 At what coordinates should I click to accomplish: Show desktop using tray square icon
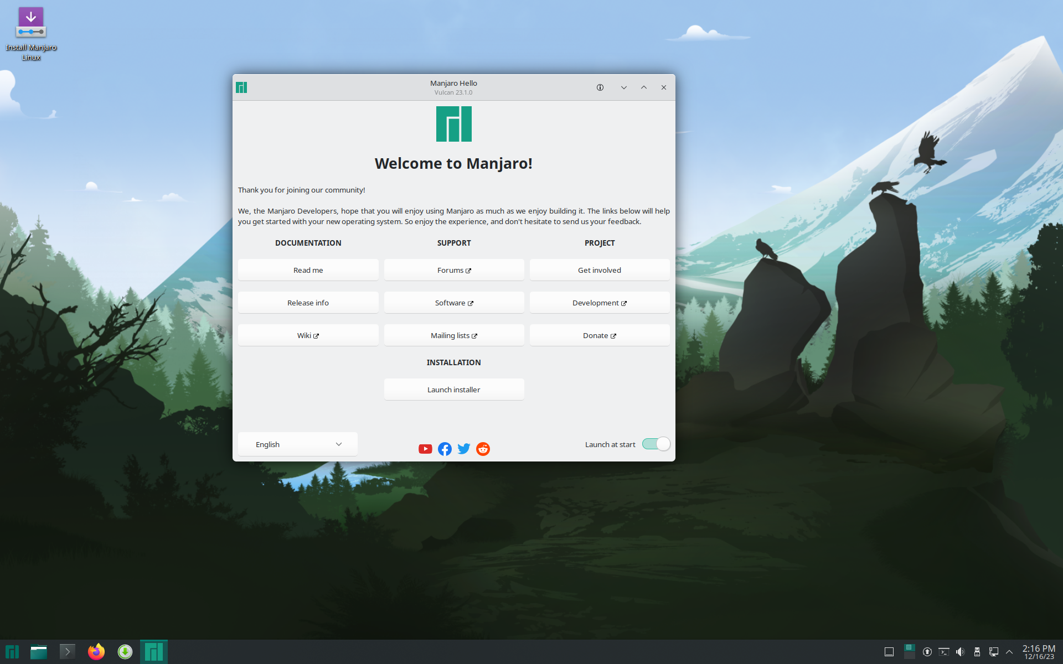(x=889, y=652)
